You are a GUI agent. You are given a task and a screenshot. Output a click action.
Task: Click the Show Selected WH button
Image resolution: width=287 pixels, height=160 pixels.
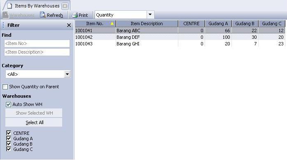(x=34, y=113)
